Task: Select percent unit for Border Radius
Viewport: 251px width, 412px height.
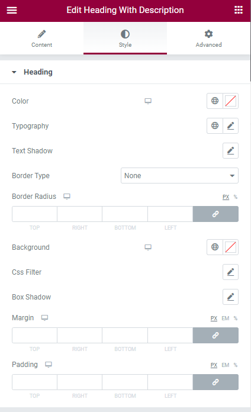Action: point(236,197)
